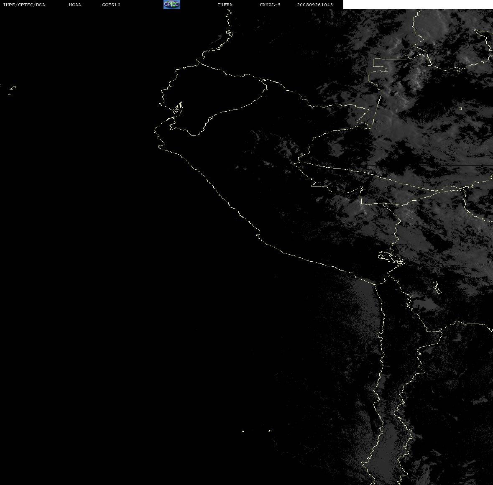Click the INFRA label in the header
The image size is (493, 485).
225,5
